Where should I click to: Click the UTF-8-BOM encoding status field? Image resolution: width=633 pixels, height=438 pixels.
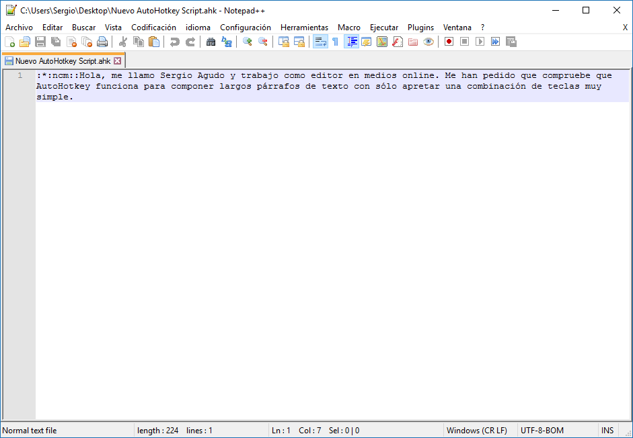[x=542, y=431]
